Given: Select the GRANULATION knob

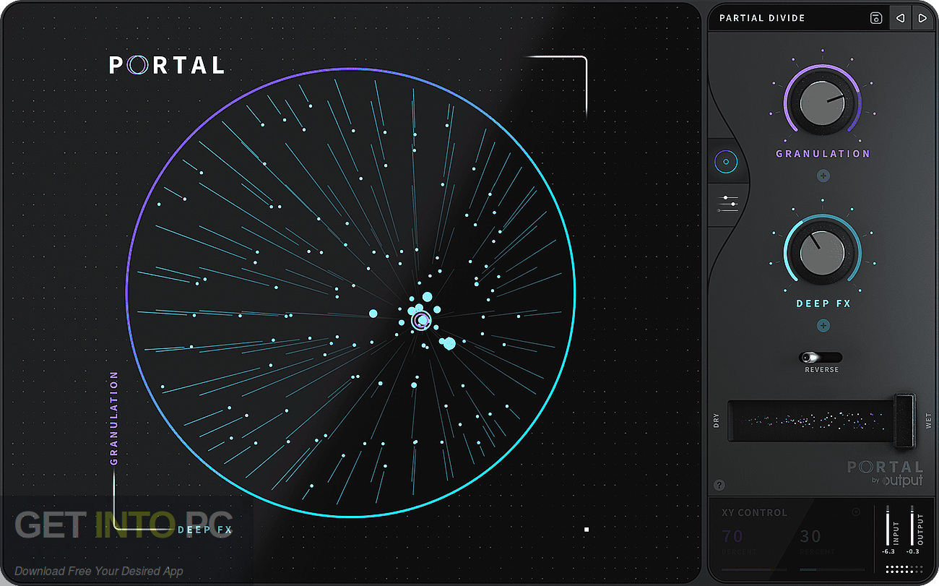Looking at the screenshot, I should pos(823,103).
